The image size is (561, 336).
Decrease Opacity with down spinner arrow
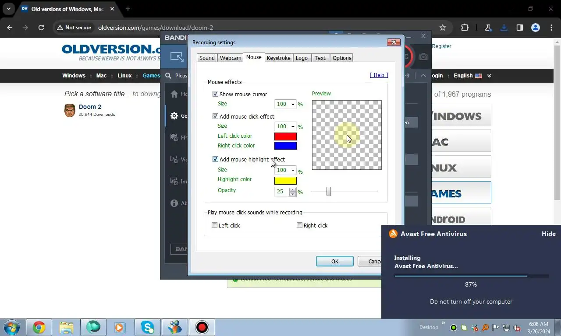[293, 194]
